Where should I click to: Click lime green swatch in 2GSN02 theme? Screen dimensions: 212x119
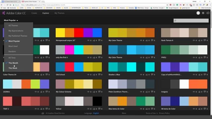35,84
